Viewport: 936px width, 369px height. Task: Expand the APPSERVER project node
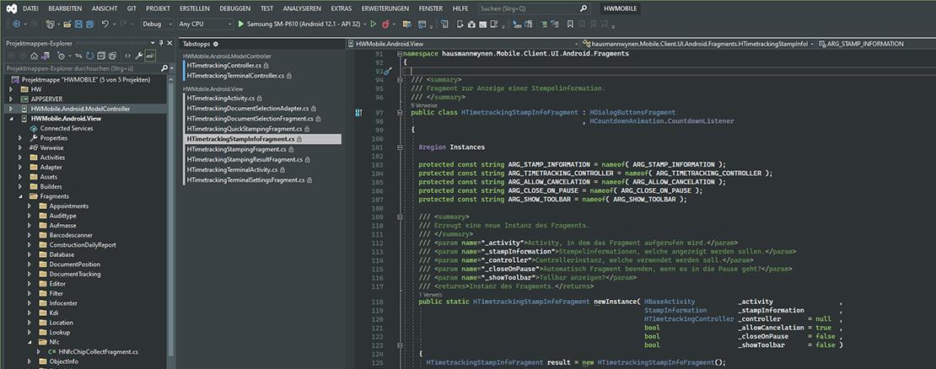11,99
